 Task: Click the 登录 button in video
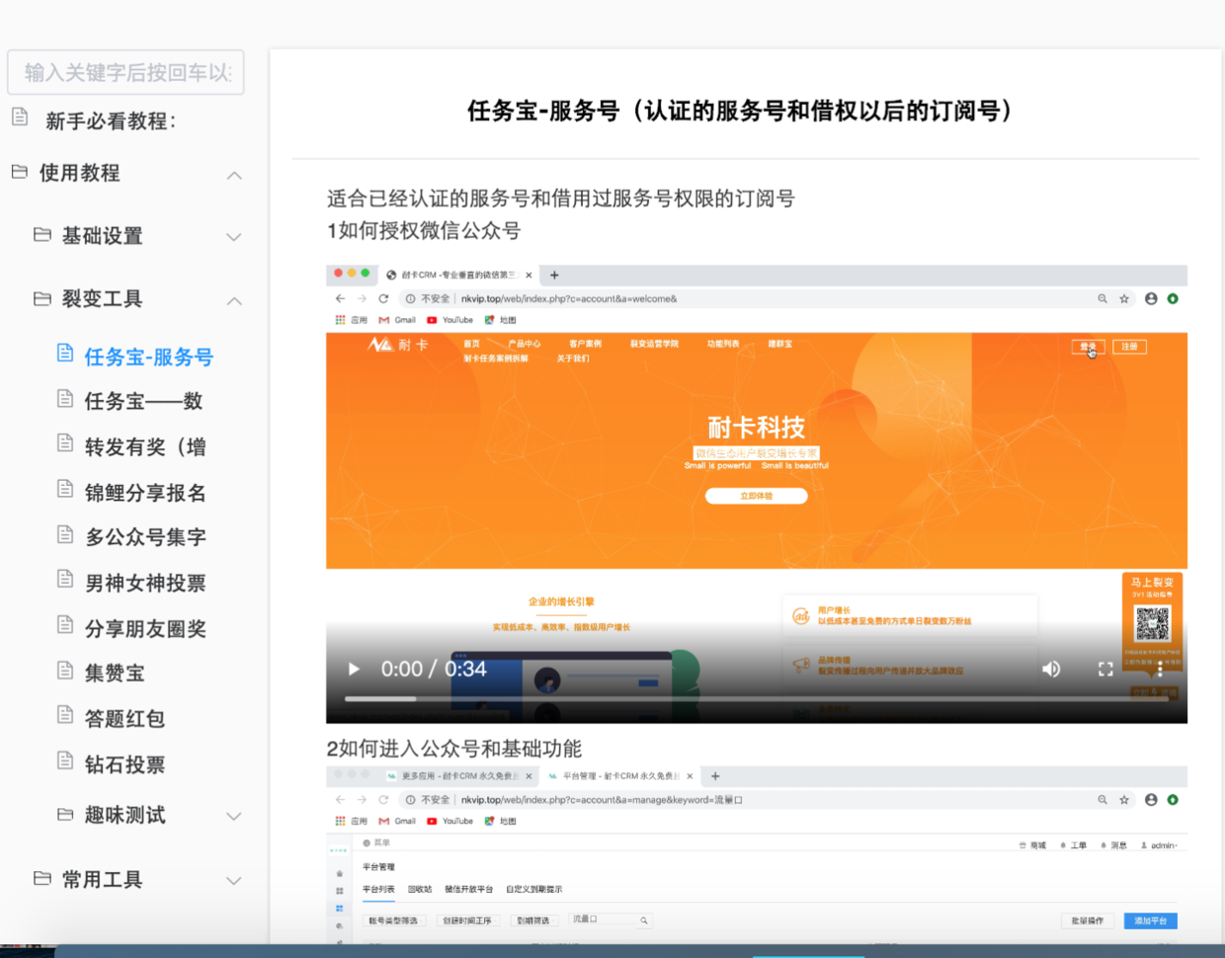pos(1089,347)
